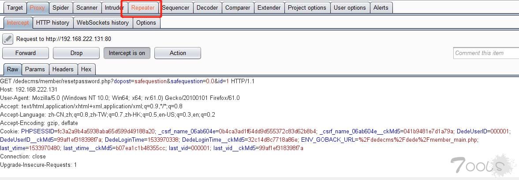The image size is (519, 180).
Task: Click the Upgrade-Insecure-Requests: 1 line
Action: pos(38,165)
